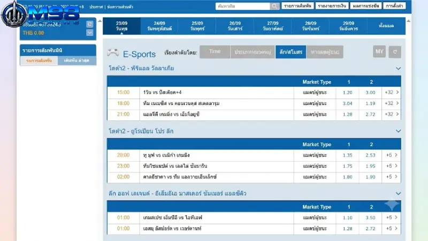This screenshot has height=241, width=428.
Task: Select the 29/09 date tab
Action: click(348, 26)
